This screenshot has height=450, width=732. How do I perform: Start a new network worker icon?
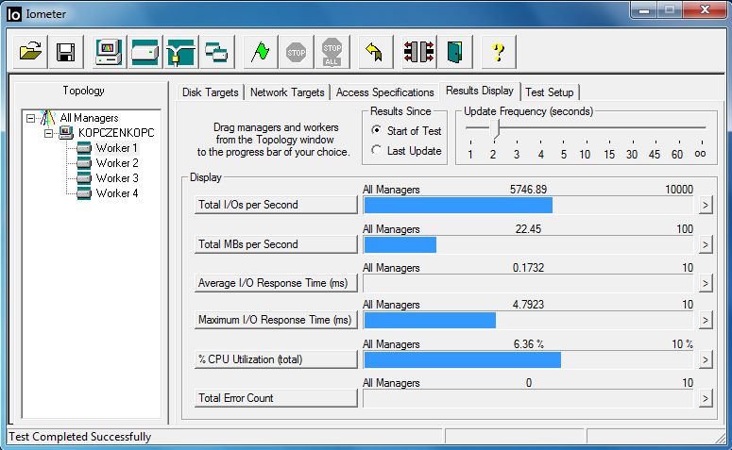click(x=180, y=52)
